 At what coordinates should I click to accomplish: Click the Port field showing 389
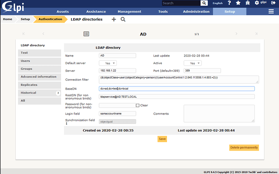pos(202,71)
